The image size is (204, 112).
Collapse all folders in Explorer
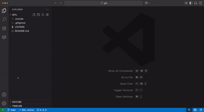[x=47, y=15]
